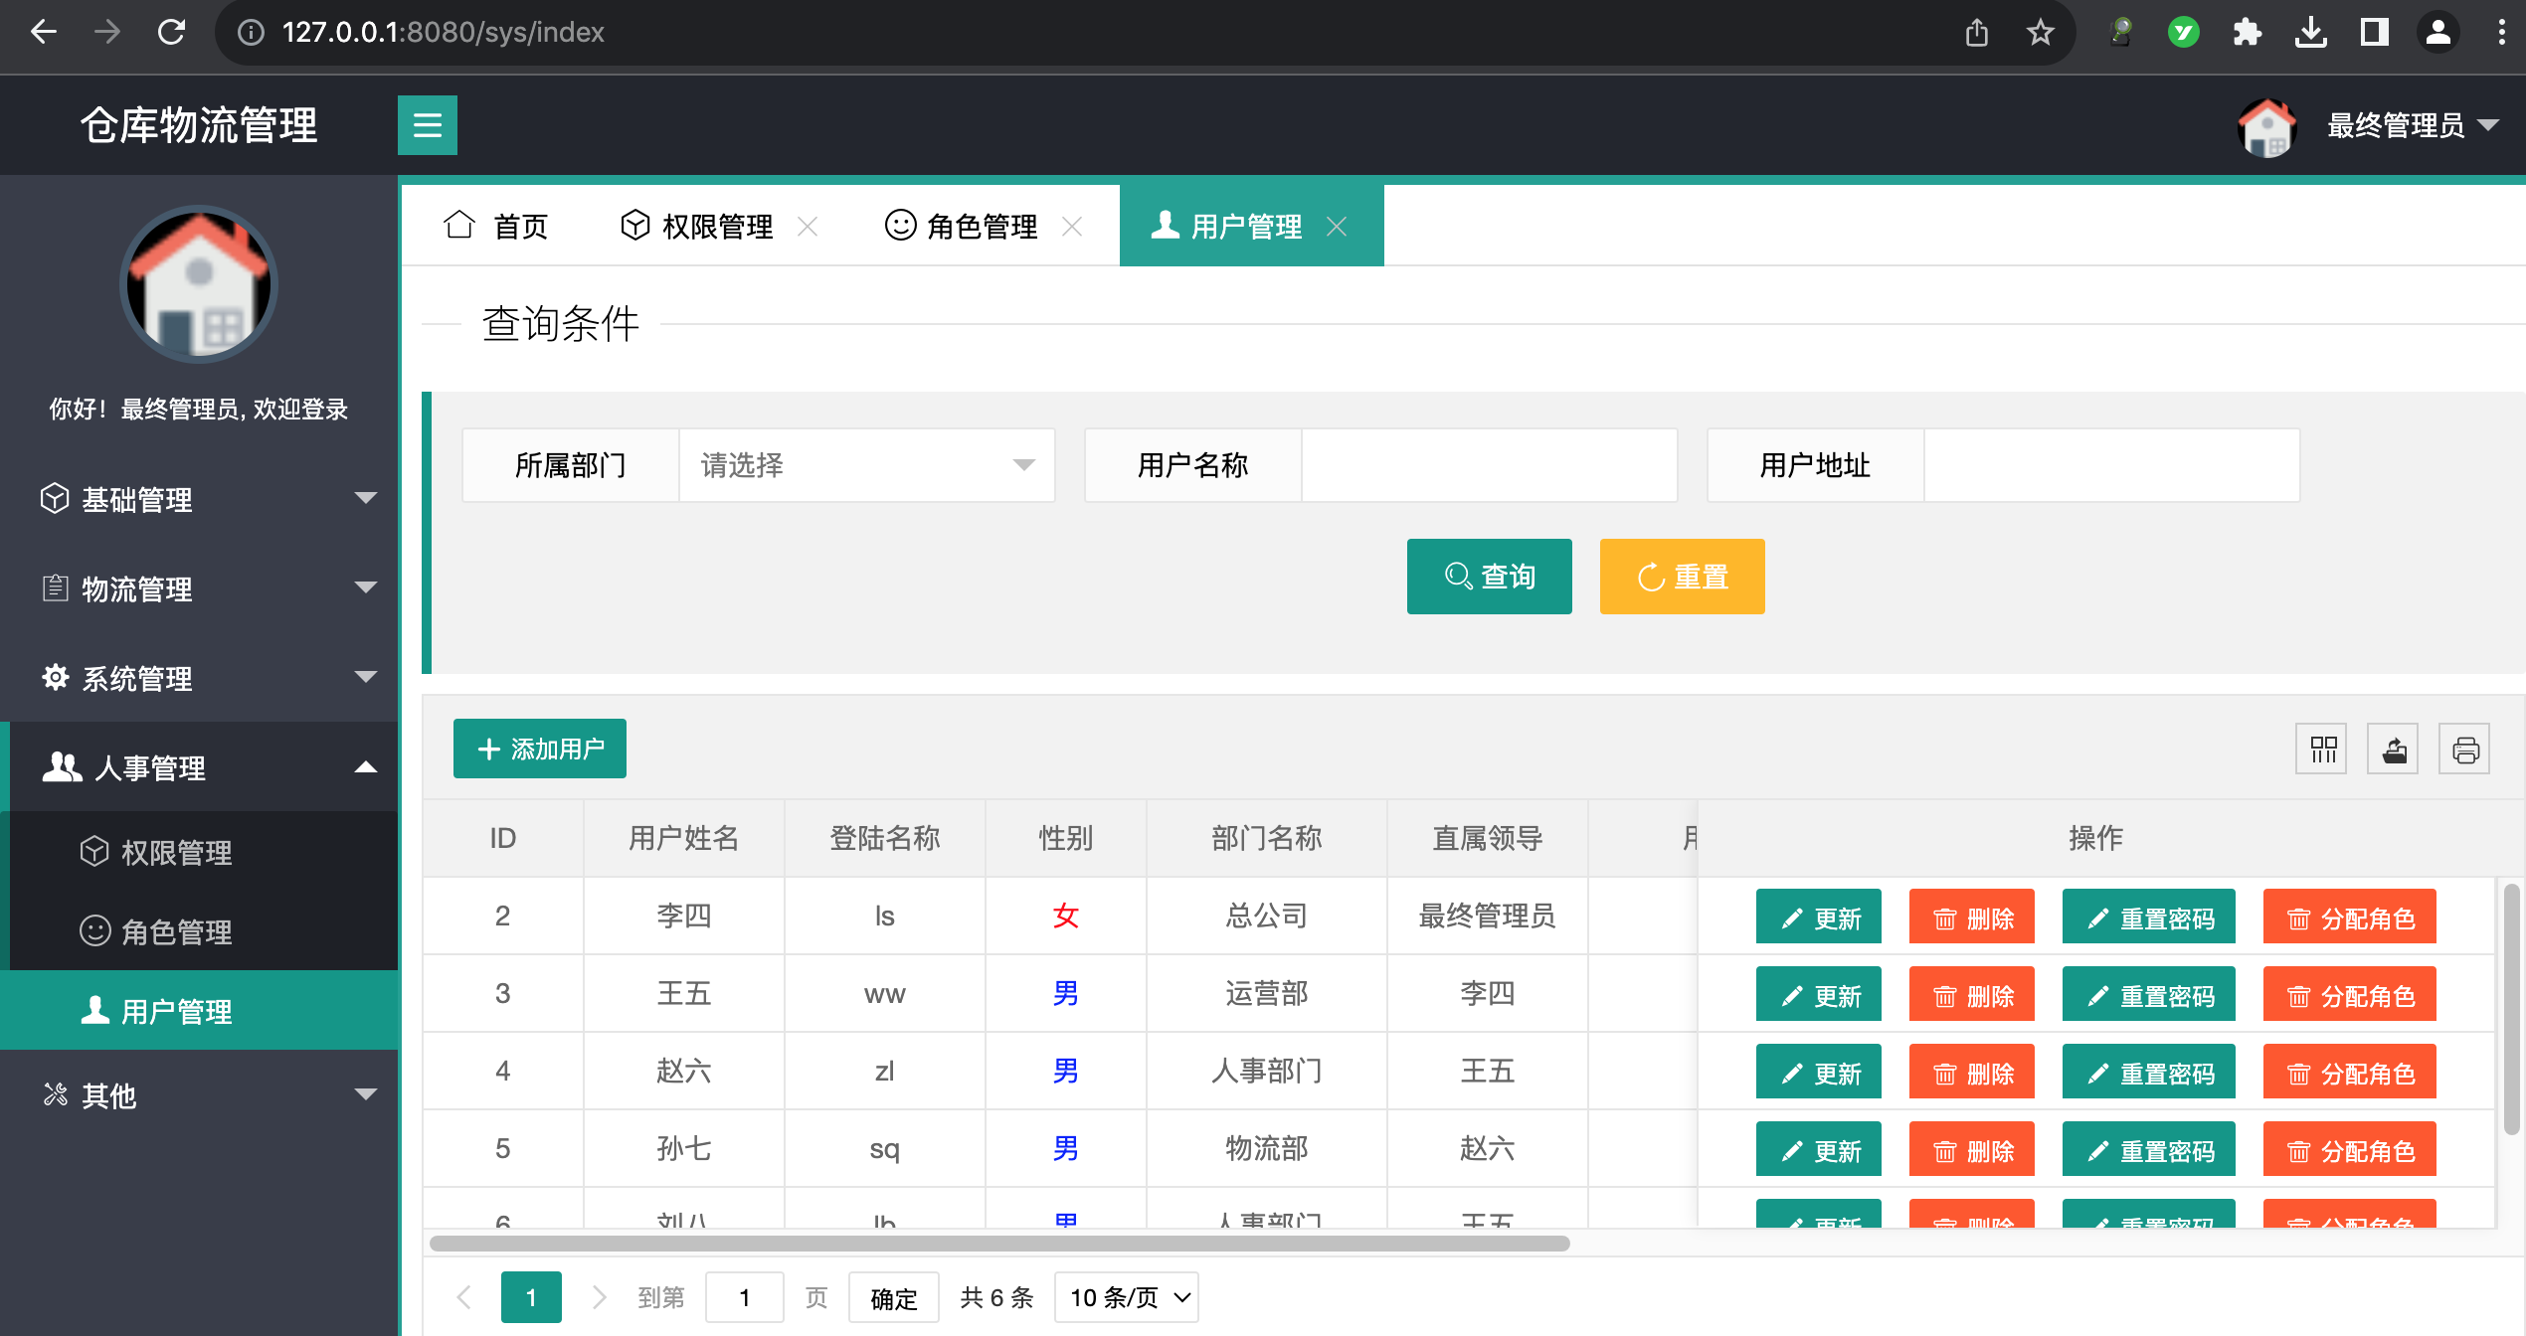Image resolution: width=2526 pixels, height=1336 pixels.
Task: Expand the 系统管理 sidebar menu
Action: pos(199,678)
